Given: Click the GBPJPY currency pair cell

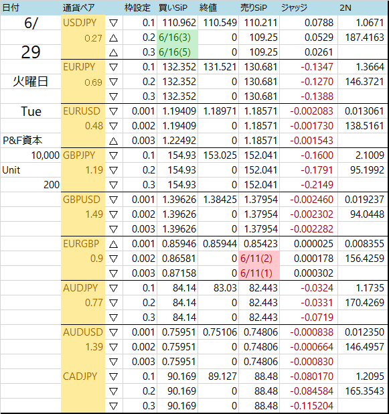Looking at the screenshot, I should (x=83, y=155).
